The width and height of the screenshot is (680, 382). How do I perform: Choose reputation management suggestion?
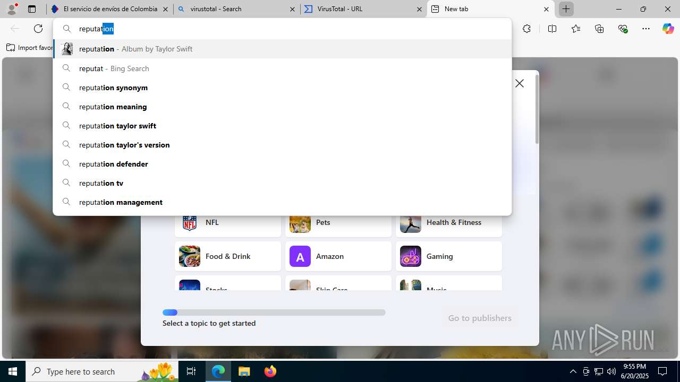pyautogui.click(x=282, y=202)
